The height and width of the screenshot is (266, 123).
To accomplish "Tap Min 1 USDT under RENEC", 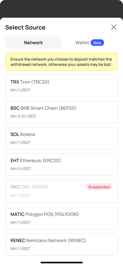I will (x=21, y=249).
